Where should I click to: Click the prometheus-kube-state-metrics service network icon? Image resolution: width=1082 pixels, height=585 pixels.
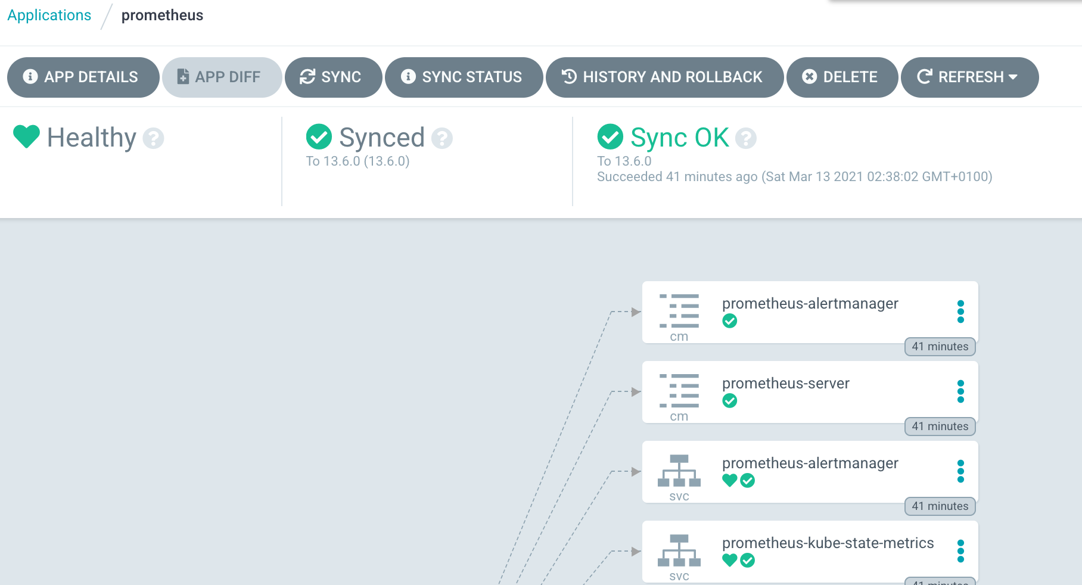click(x=679, y=550)
